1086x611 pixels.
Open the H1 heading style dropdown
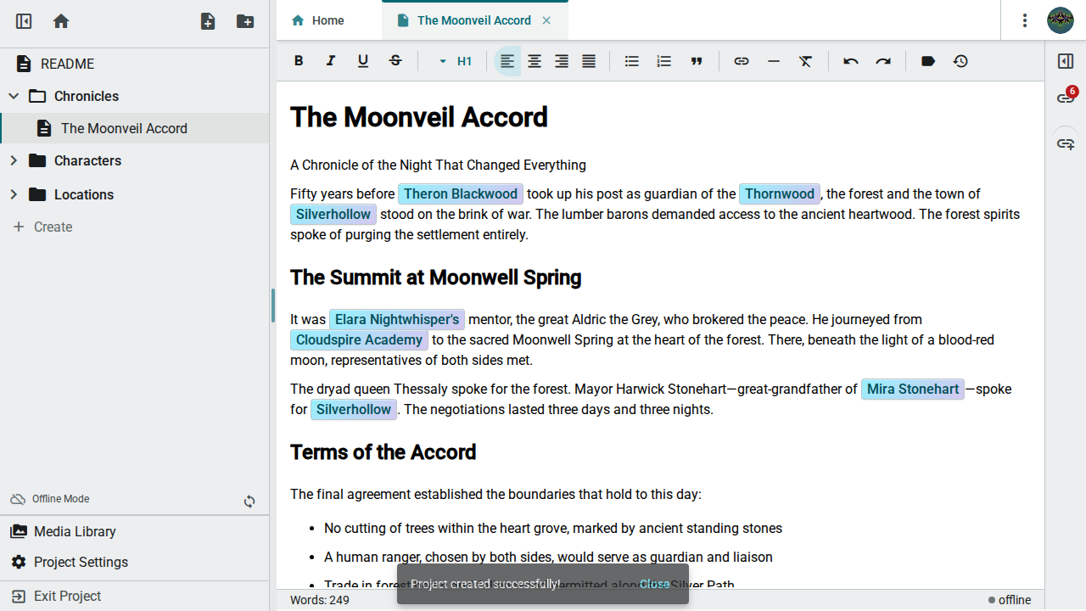click(456, 61)
